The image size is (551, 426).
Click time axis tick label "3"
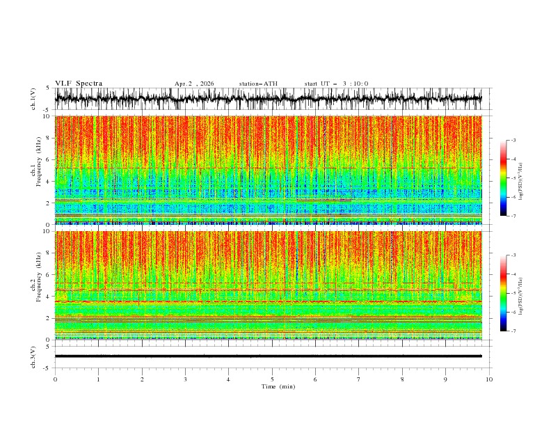(x=185, y=379)
